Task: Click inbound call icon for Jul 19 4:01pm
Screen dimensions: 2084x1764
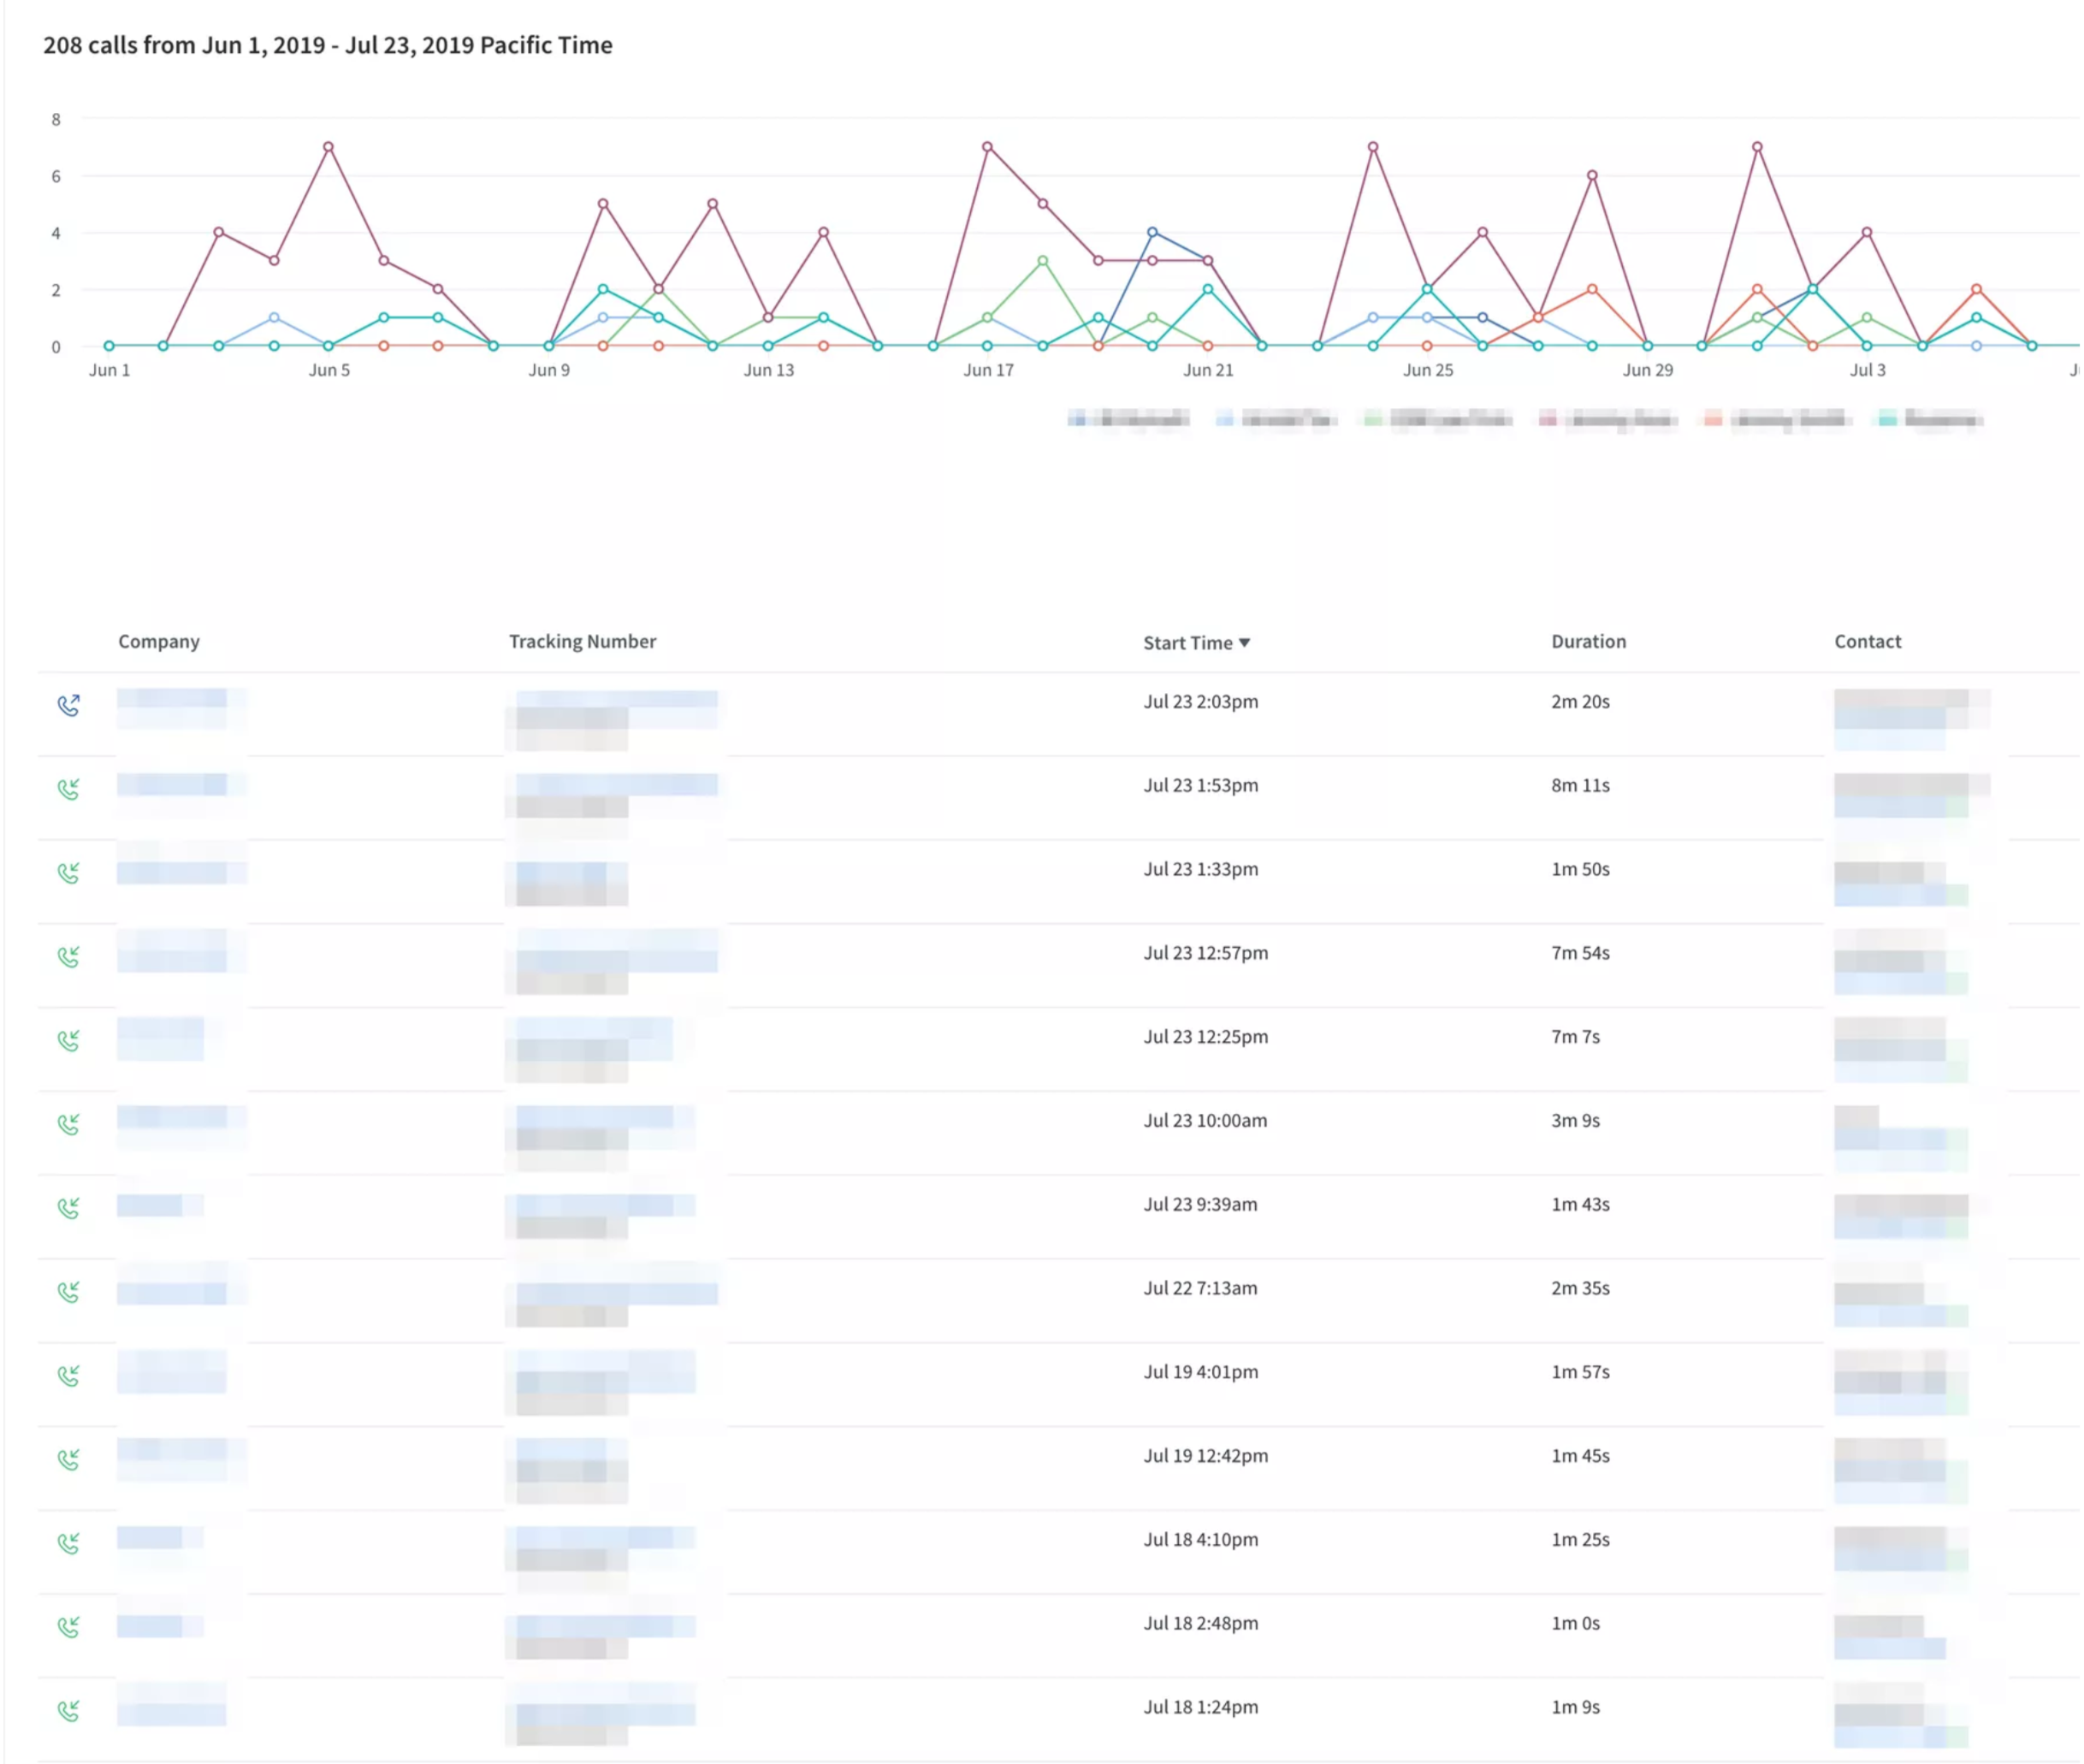Action: click(x=68, y=1377)
